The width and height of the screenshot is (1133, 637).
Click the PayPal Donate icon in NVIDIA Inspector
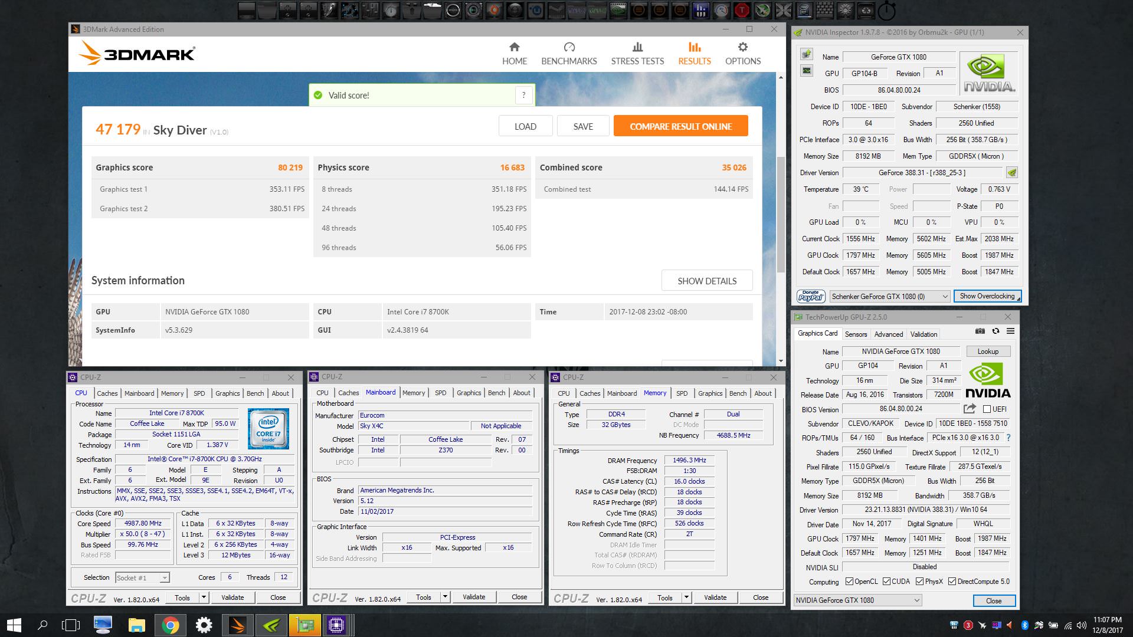[811, 296]
